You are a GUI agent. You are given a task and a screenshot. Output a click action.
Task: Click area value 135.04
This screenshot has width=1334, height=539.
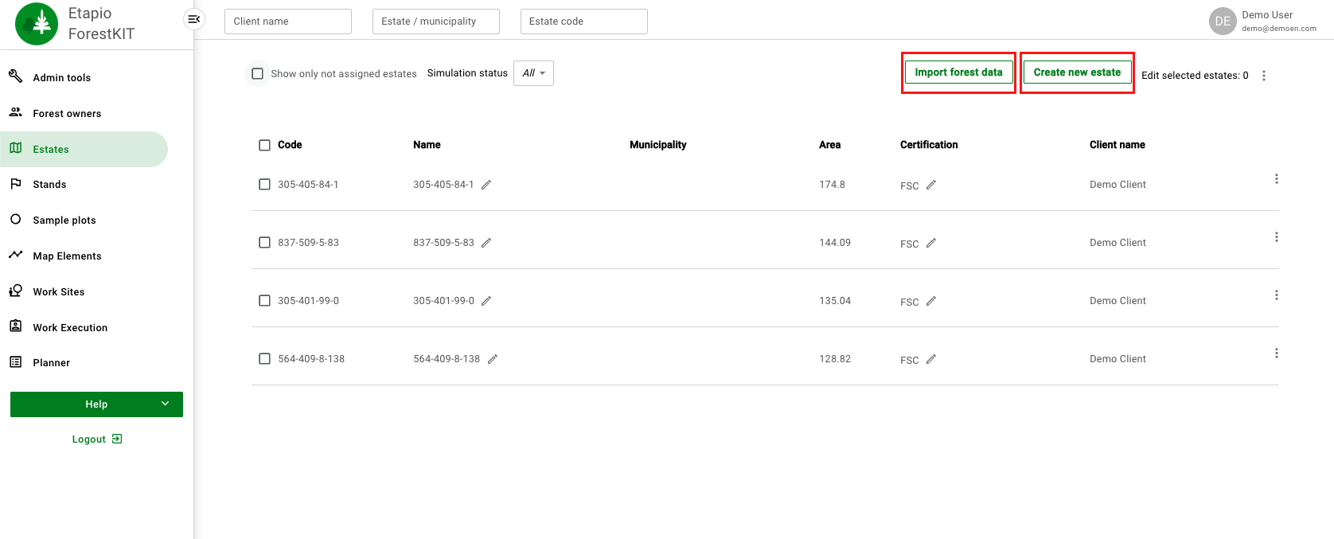coord(835,300)
